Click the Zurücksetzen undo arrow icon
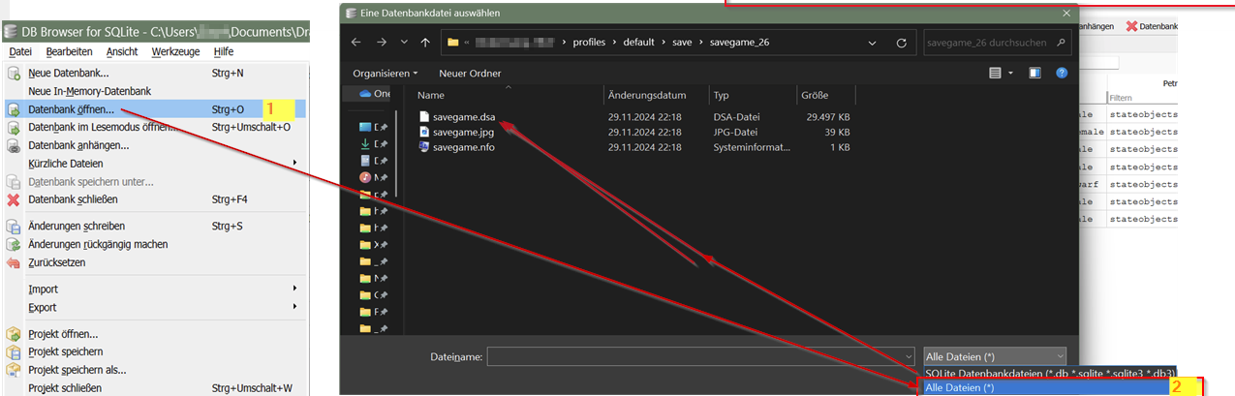The width and height of the screenshot is (1235, 396). tap(14, 262)
